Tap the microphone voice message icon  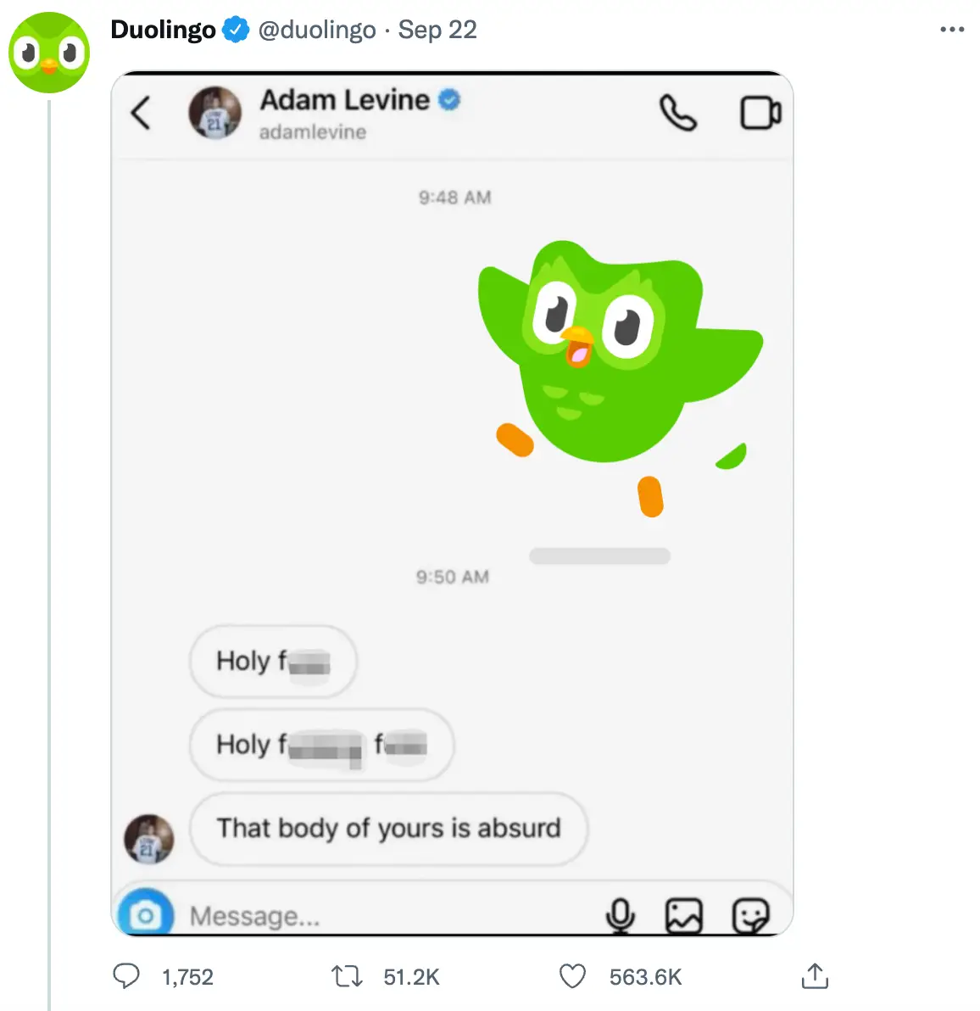(621, 915)
